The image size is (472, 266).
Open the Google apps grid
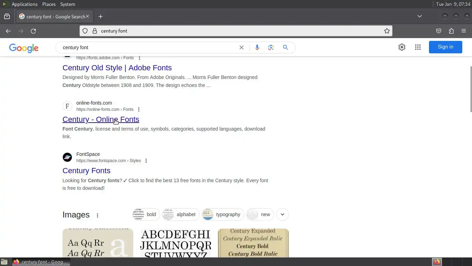(x=418, y=47)
